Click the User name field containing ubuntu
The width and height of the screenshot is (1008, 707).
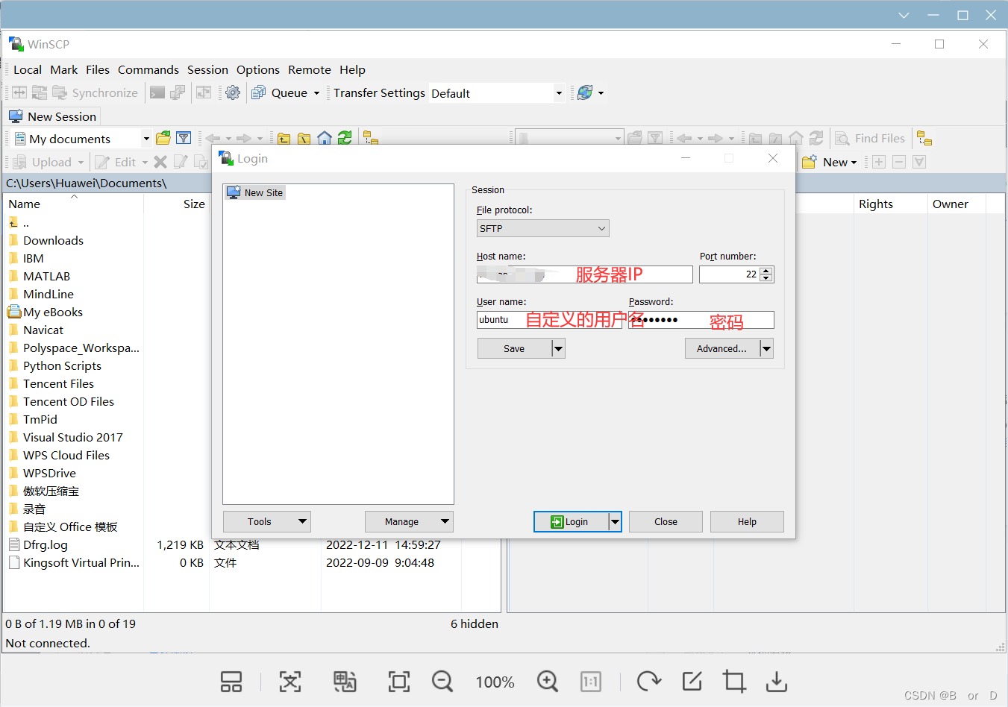[x=549, y=320]
